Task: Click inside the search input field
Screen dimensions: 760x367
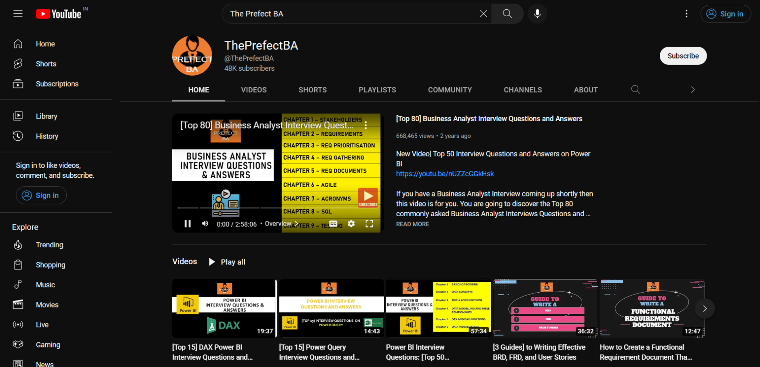Action: click(352, 14)
